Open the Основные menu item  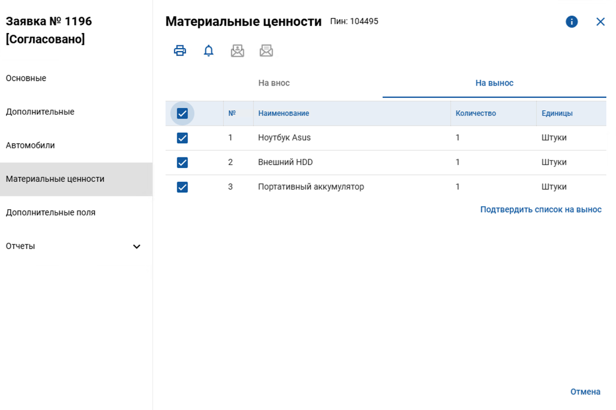coord(25,78)
